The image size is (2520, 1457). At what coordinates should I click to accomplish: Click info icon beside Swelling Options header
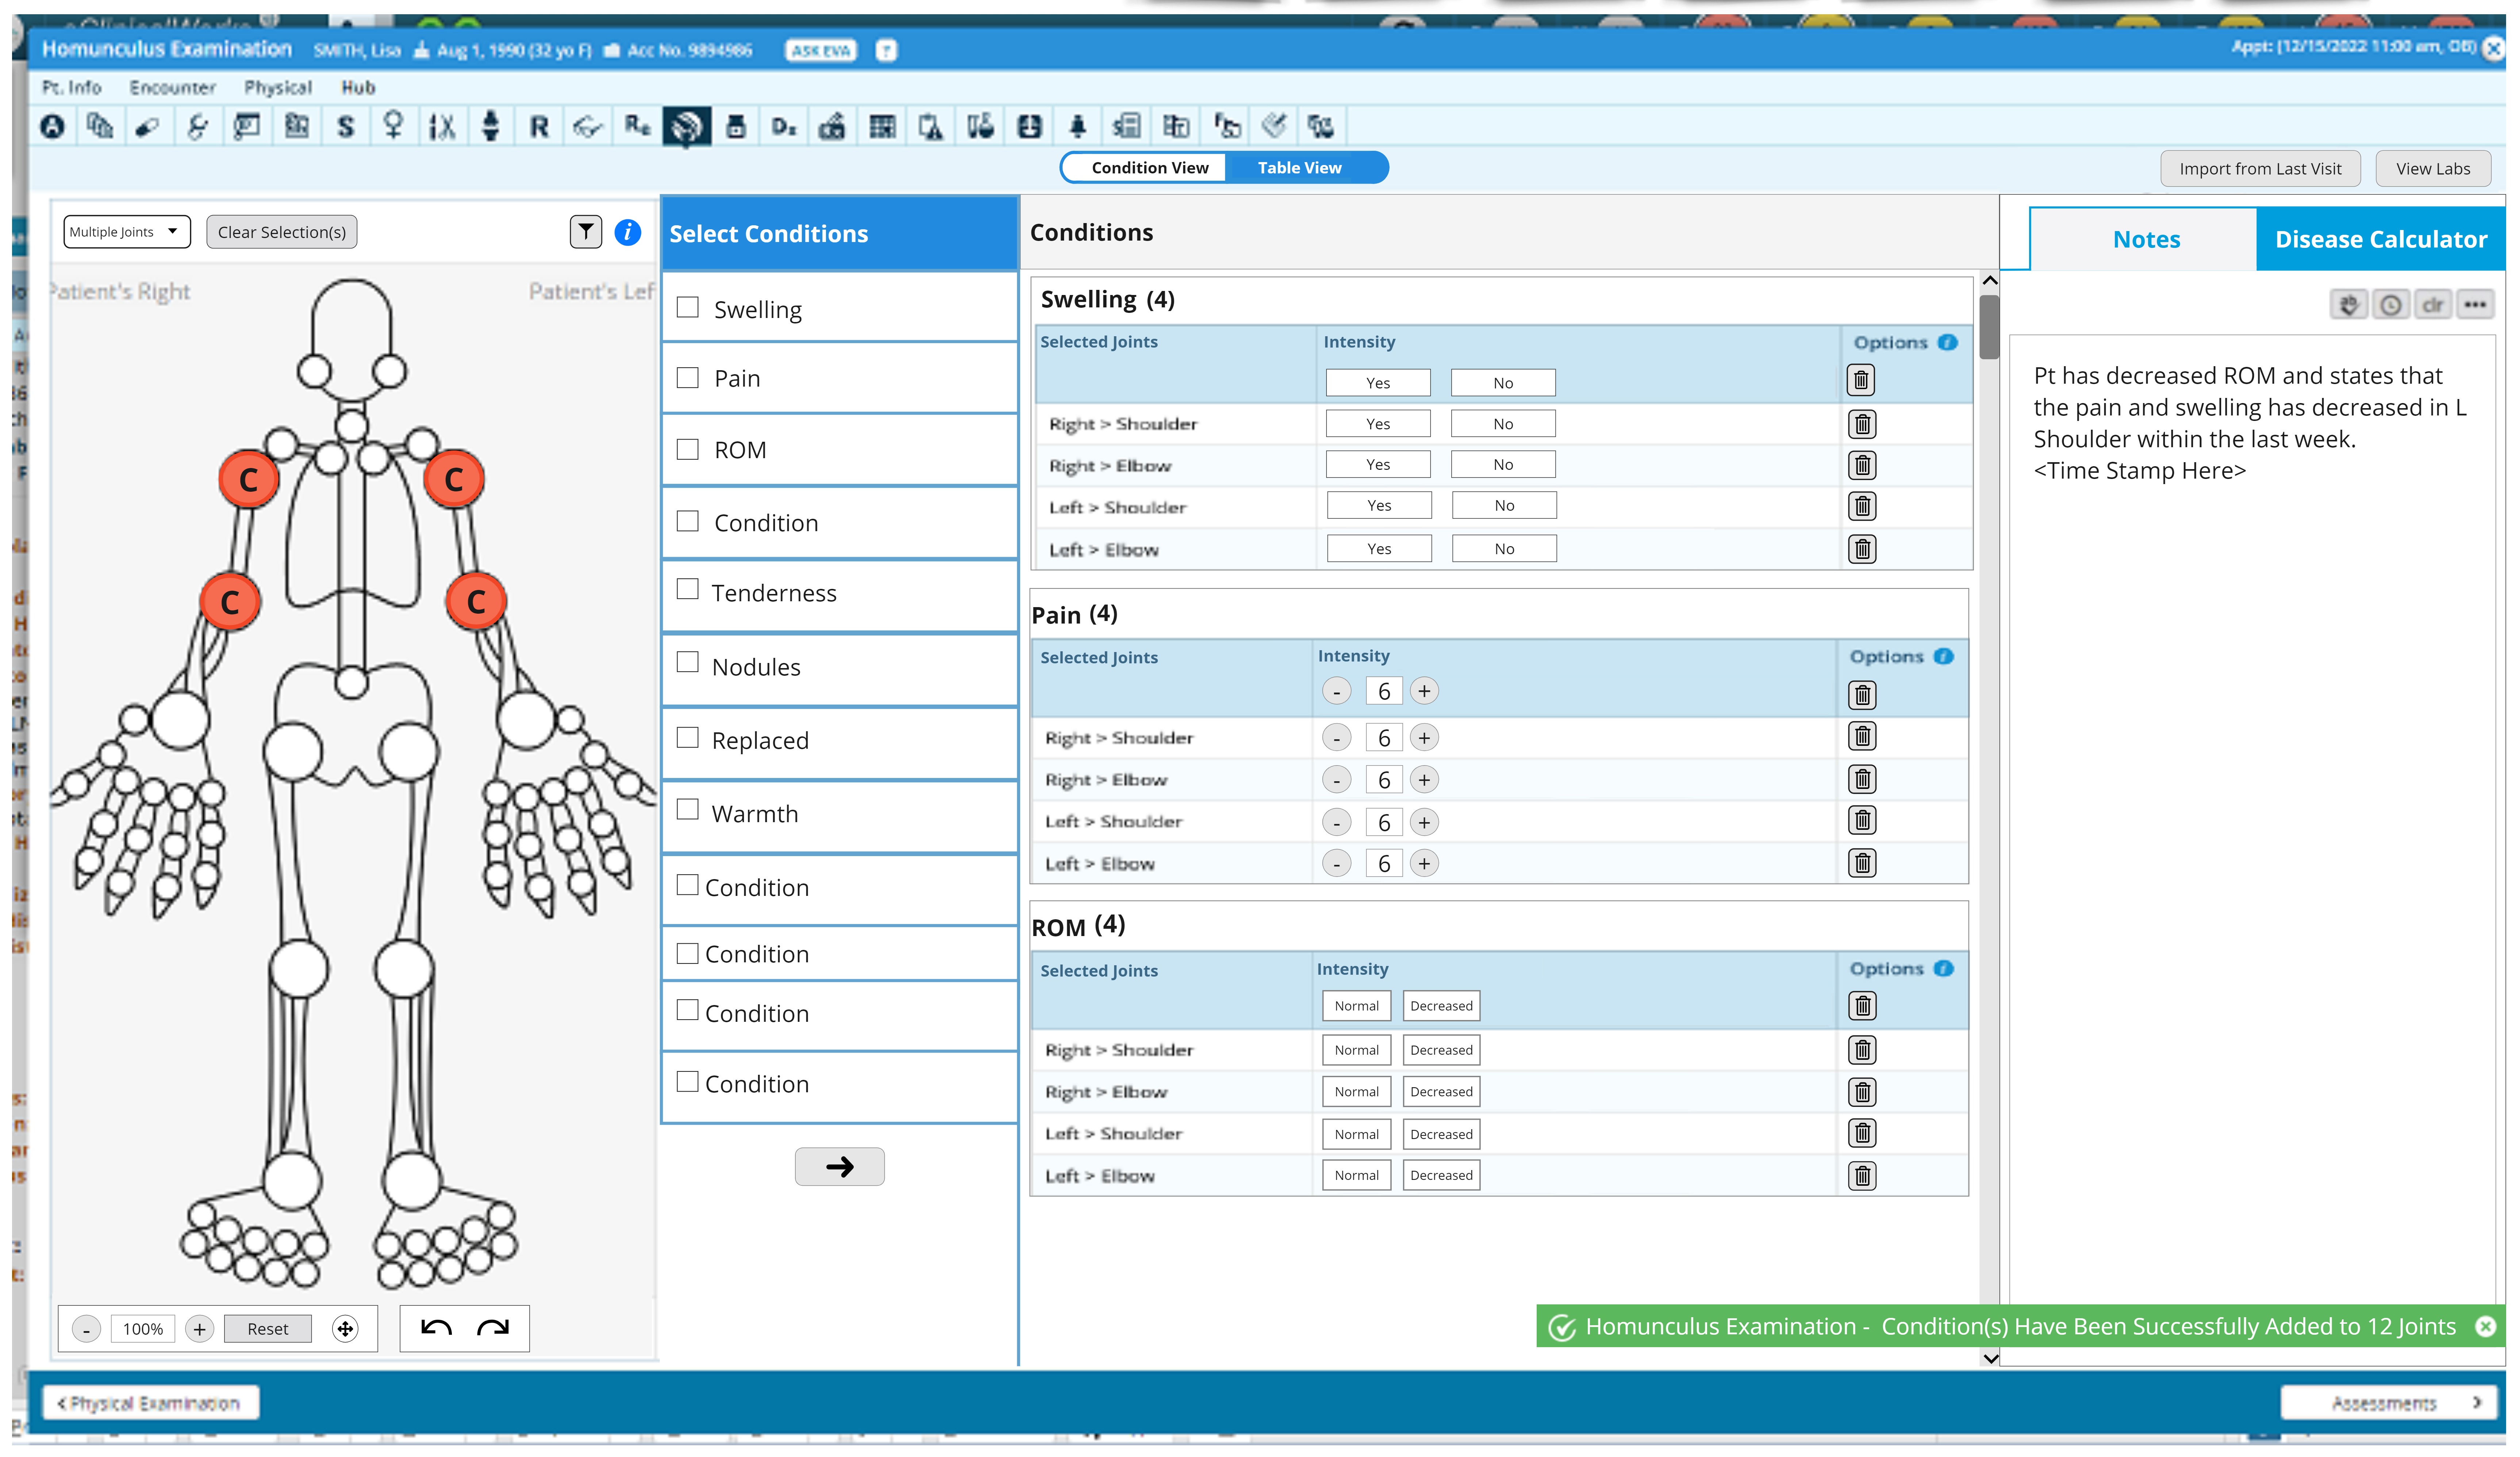1947,342
